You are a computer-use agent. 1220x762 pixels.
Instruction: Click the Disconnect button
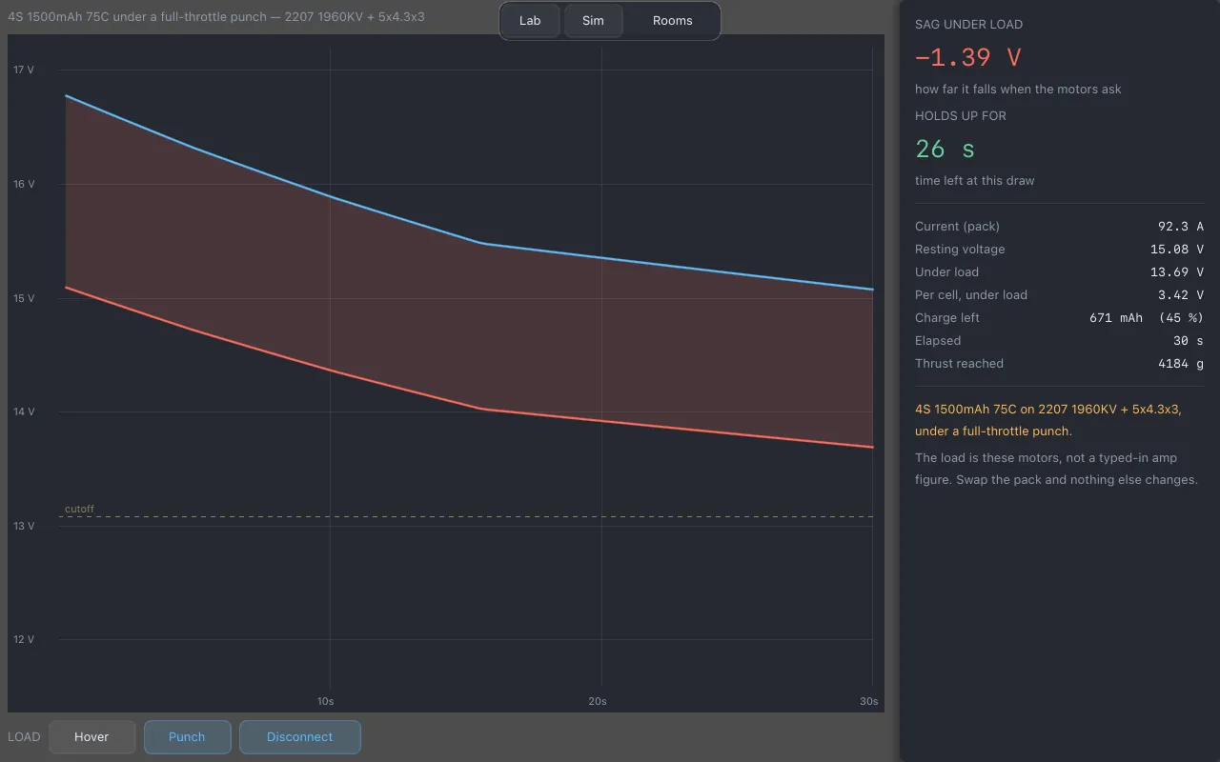pyautogui.click(x=299, y=737)
